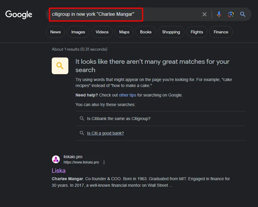Click the magnifier beside 'Is Citi a good bank?'
This screenshot has width=258, height=207.
point(82,133)
